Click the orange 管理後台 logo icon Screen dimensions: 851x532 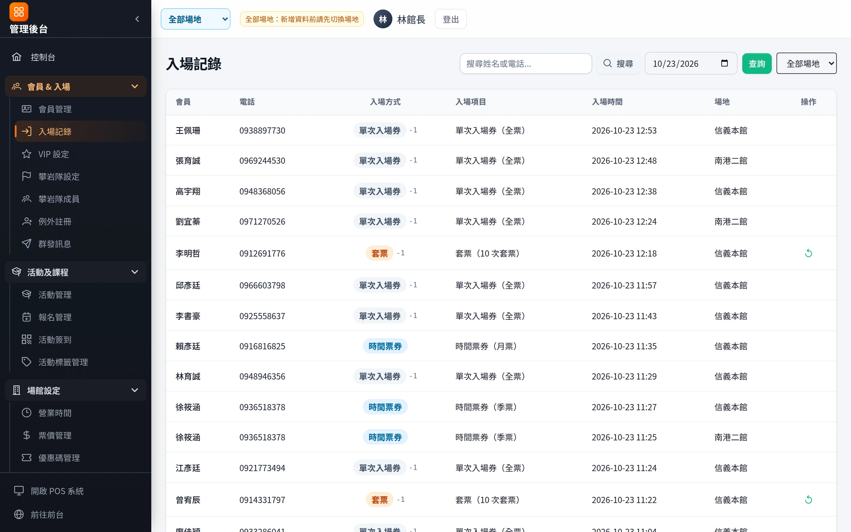tap(19, 12)
